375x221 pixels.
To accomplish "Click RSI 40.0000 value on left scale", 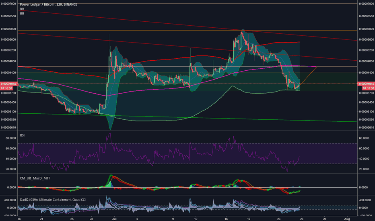I will pyautogui.click(x=10, y=159).
